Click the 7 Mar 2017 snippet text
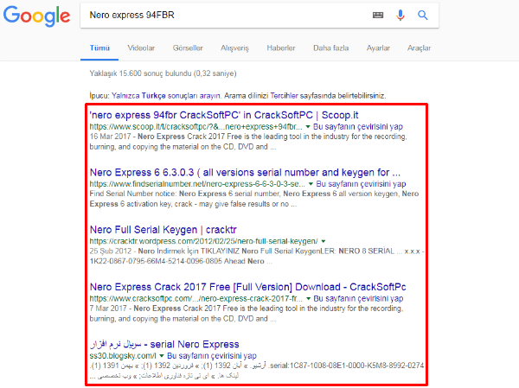This screenshot has width=519, height=388. tap(247, 314)
